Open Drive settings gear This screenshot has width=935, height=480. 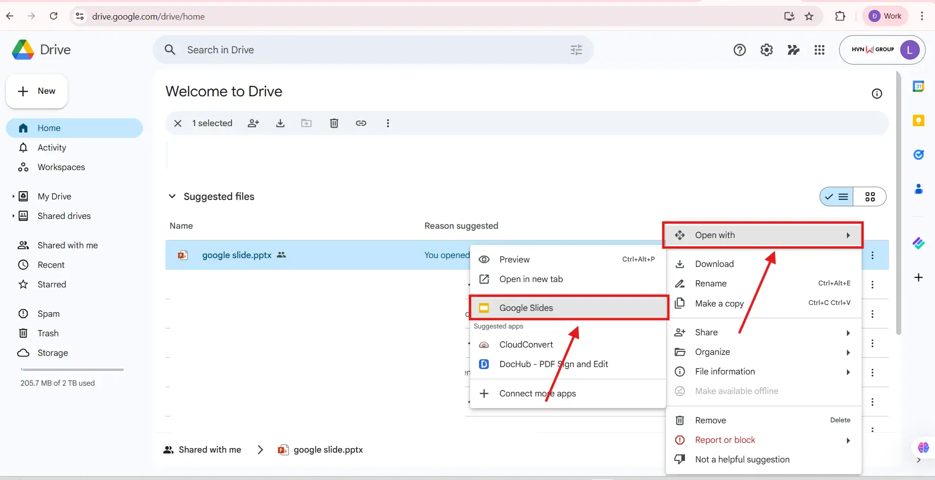point(767,50)
